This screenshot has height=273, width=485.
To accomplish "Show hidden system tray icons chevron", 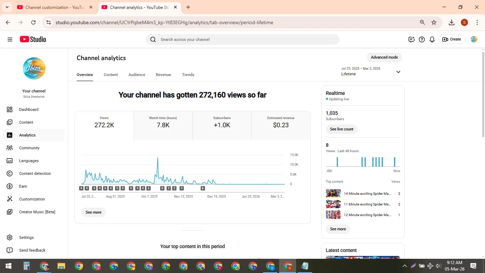I will coord(404,266).
